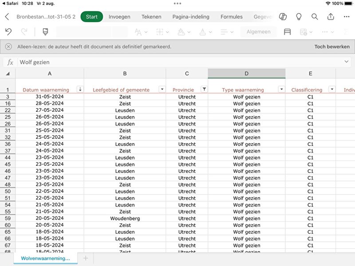Select column B header
Image resolution: width=355 pixels, height=266 pixels.
tap(125, 74)
